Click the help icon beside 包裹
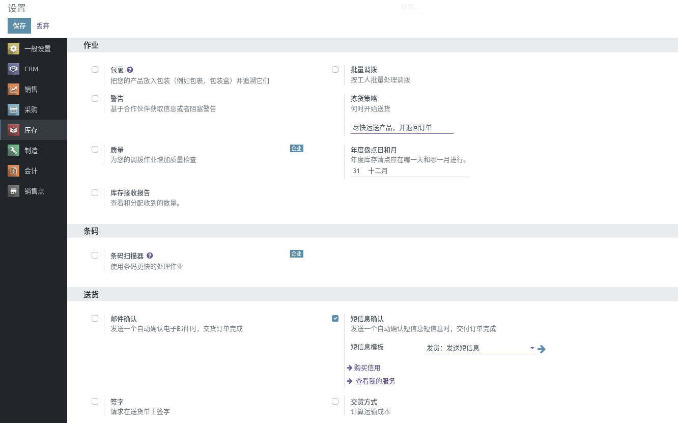 pos(130,70)
